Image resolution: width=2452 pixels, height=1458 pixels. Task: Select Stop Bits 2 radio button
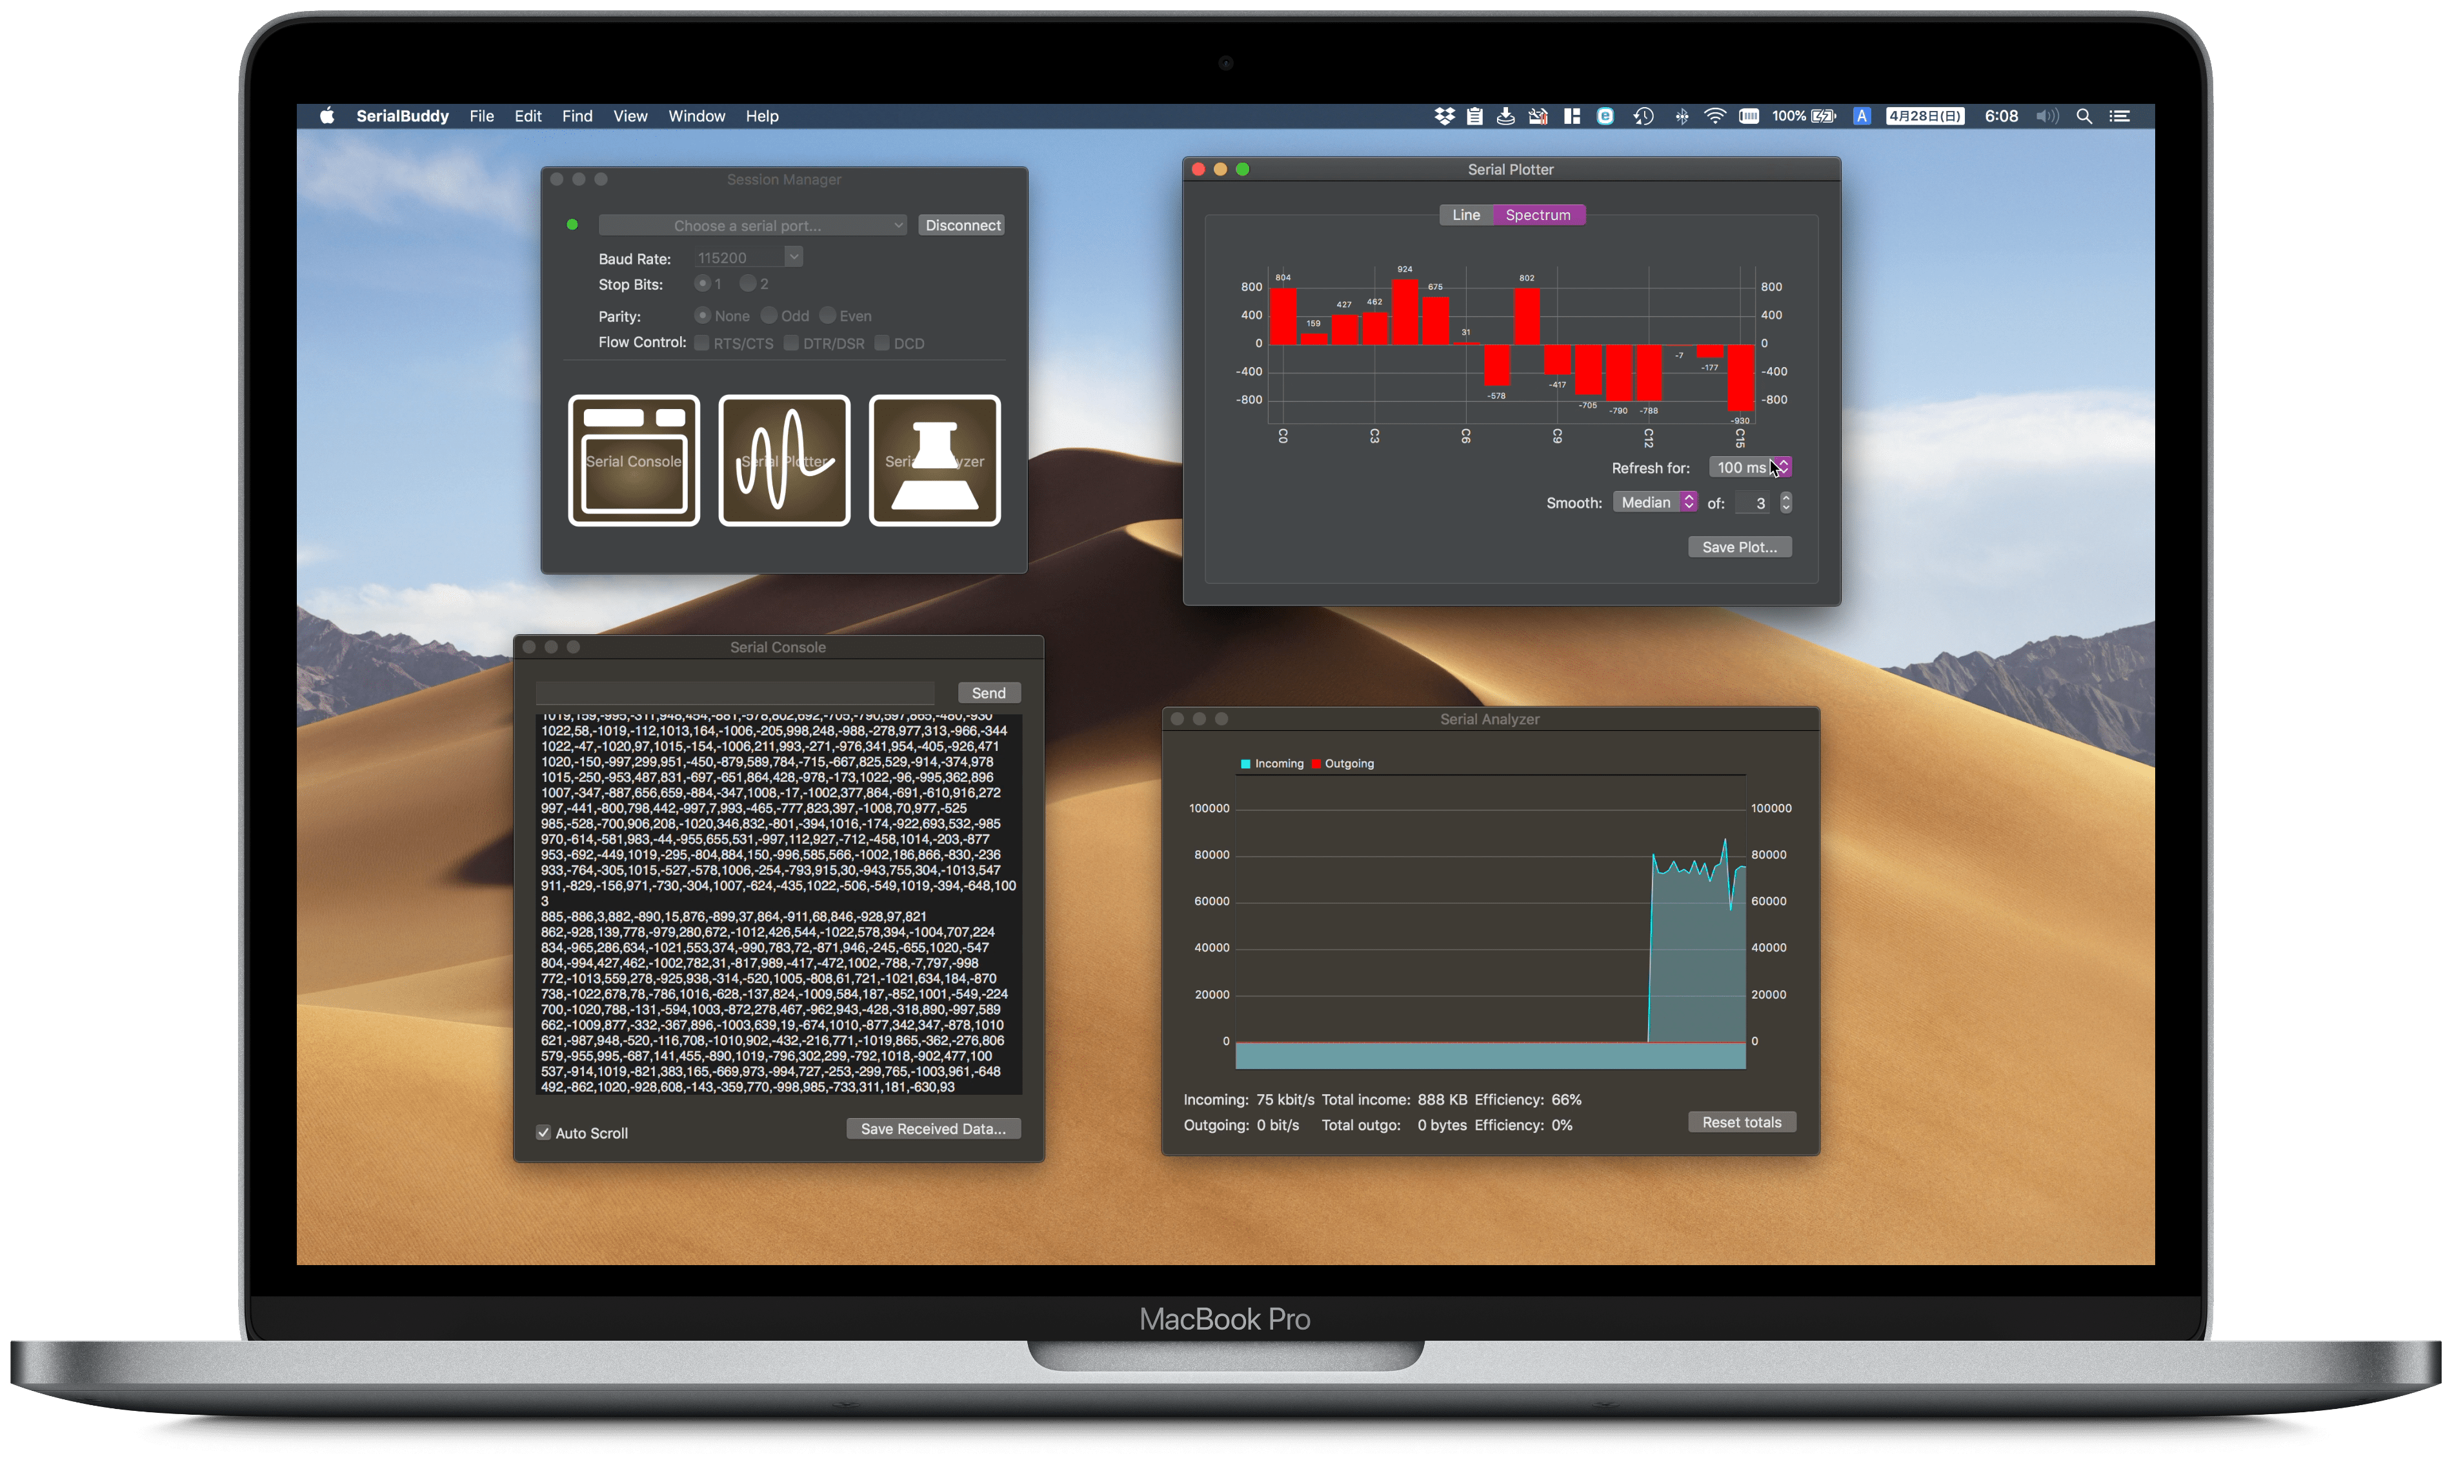tap(748, 283)
